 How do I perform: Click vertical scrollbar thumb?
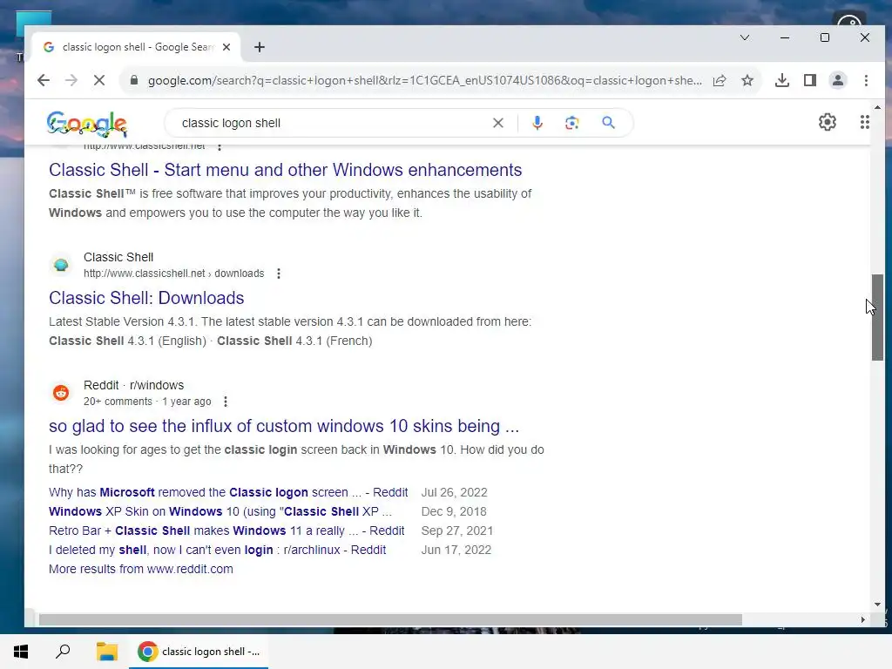tap(877, 317)
